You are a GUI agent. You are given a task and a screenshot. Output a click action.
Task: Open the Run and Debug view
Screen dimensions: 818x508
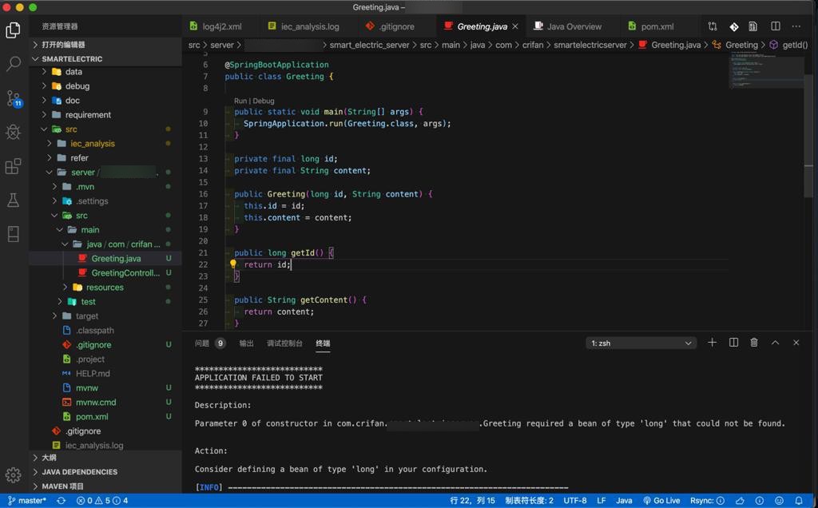click(13, 133)
